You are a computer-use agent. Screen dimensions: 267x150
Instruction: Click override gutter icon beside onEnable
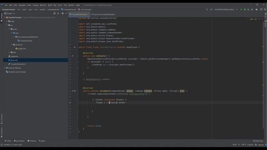point(73,56)
